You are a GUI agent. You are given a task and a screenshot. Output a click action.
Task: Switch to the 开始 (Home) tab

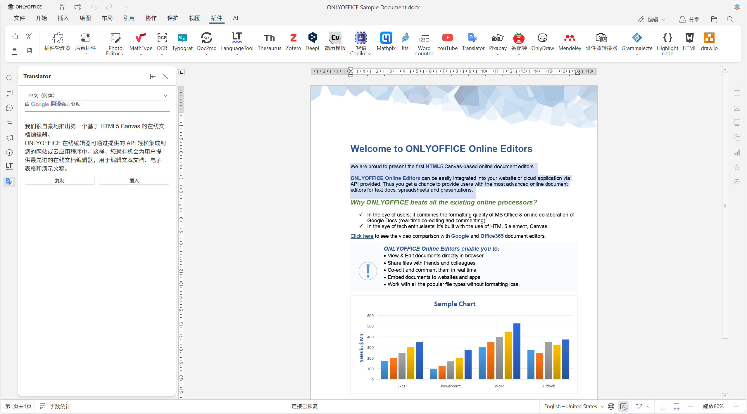tap(41, 18)
